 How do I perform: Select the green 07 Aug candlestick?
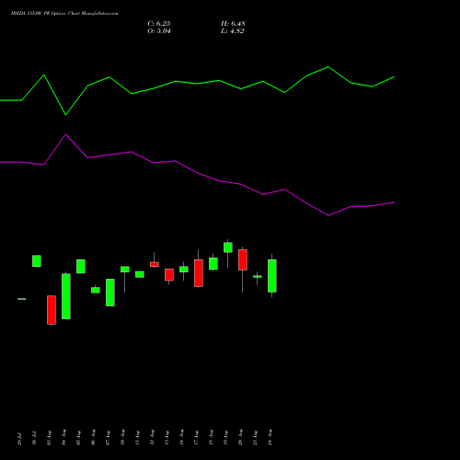[x=110, y=293]
